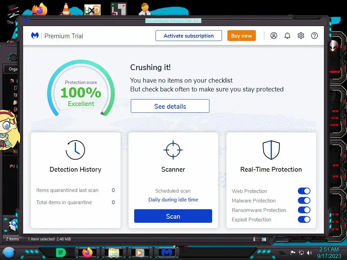This screenshot has width=347, height=260.
Task: Switch Explorer window to details view
Action: point(254,239)
